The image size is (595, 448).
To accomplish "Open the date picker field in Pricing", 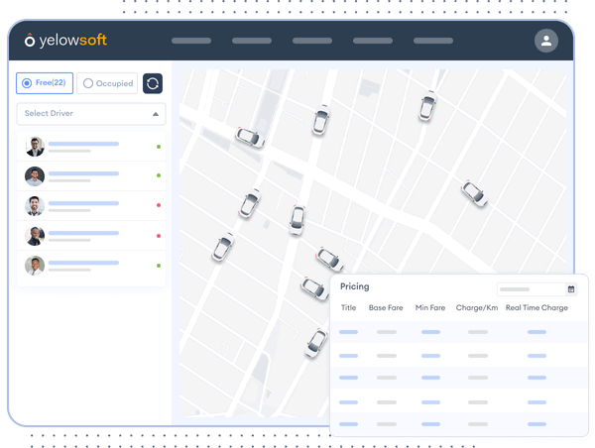I will [531, 289].
